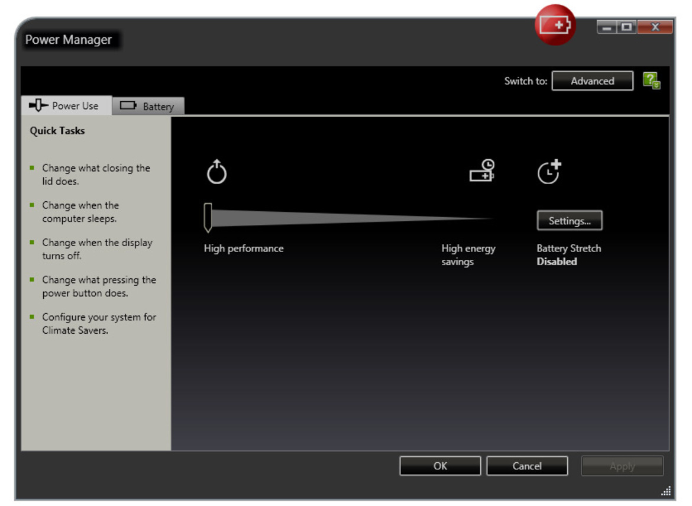Screen dimensions: 692x506
Task: Switch to the Power Use tab
Action: (x=67, y=105)
